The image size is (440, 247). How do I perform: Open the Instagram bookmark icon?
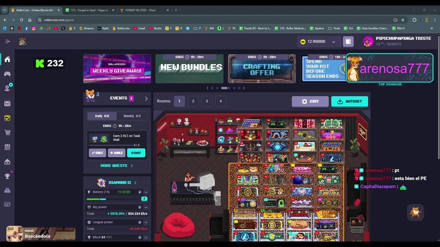pos(34,28)
